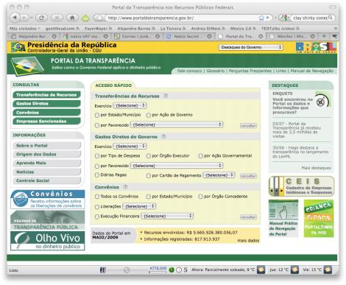Click the weather icon beside Jue 12 °C

pyautogui.click(x=294, y=270)
